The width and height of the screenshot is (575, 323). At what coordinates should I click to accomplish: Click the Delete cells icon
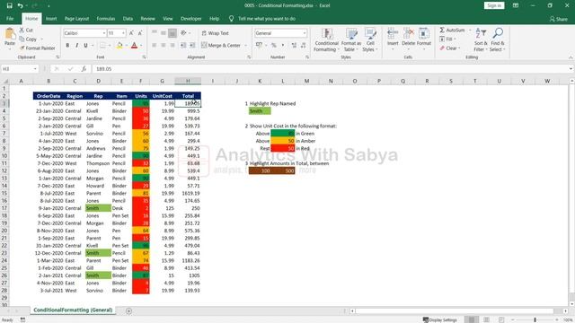click(408, 34)
